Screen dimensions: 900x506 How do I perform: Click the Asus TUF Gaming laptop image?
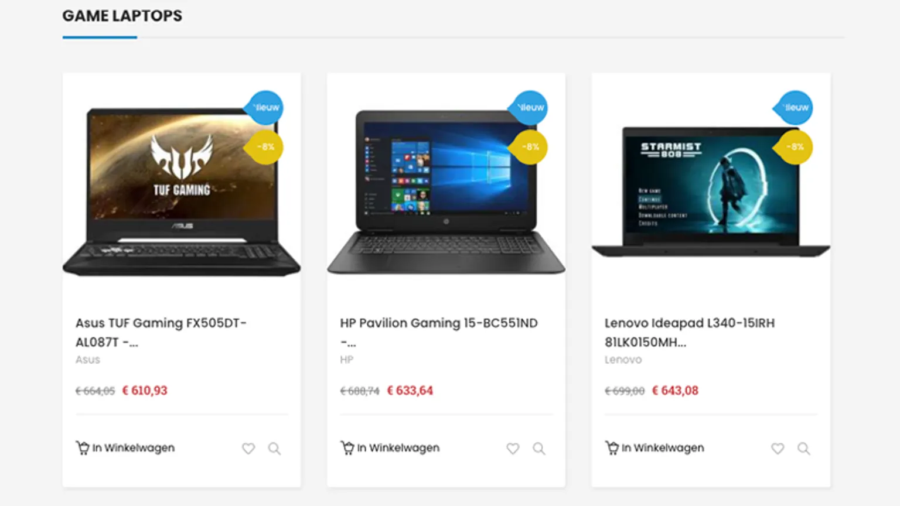point(182,190)
